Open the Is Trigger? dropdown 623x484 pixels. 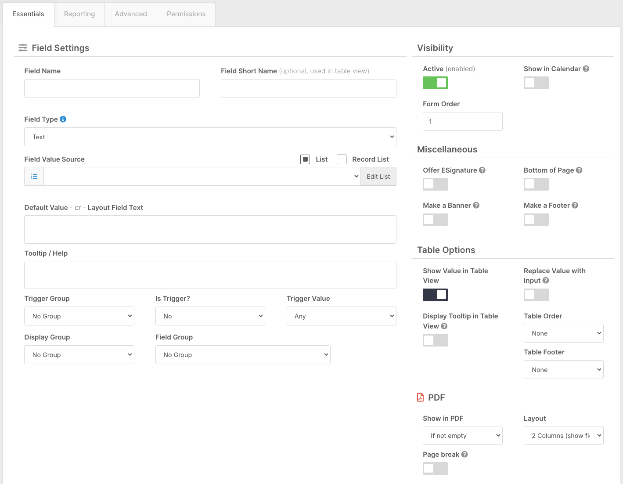tap(210, 316)
